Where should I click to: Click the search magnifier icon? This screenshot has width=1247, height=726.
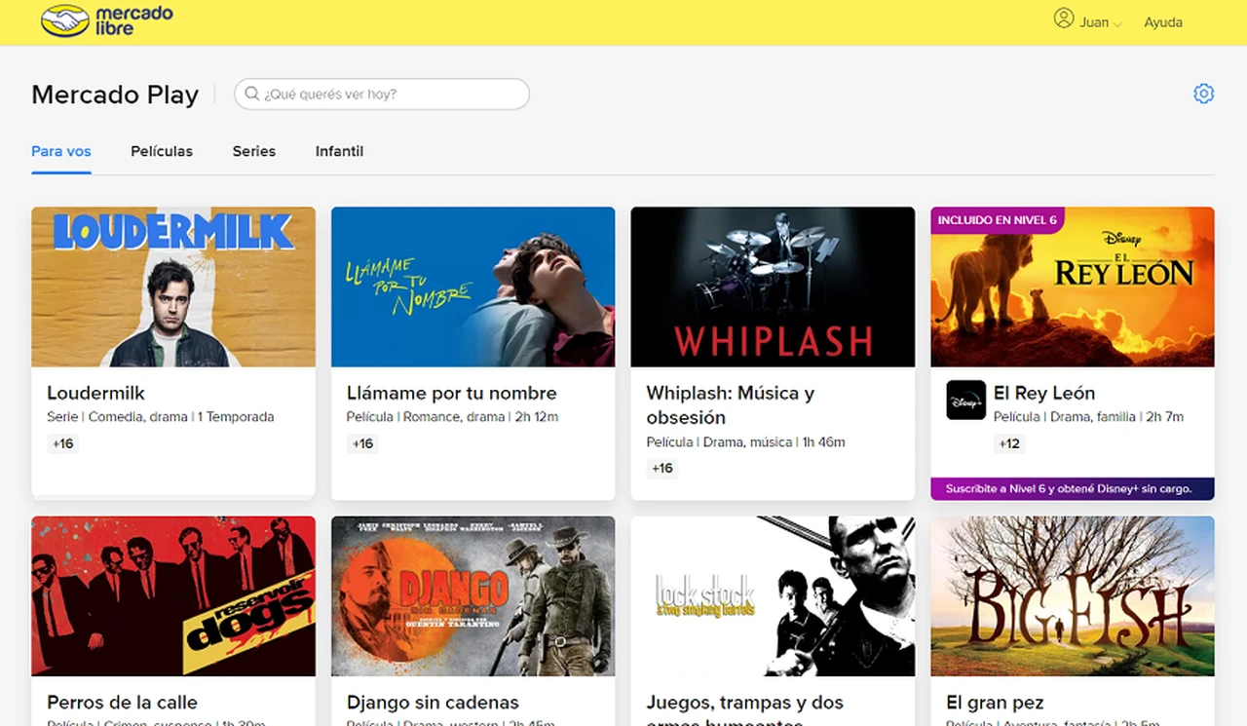251,94
